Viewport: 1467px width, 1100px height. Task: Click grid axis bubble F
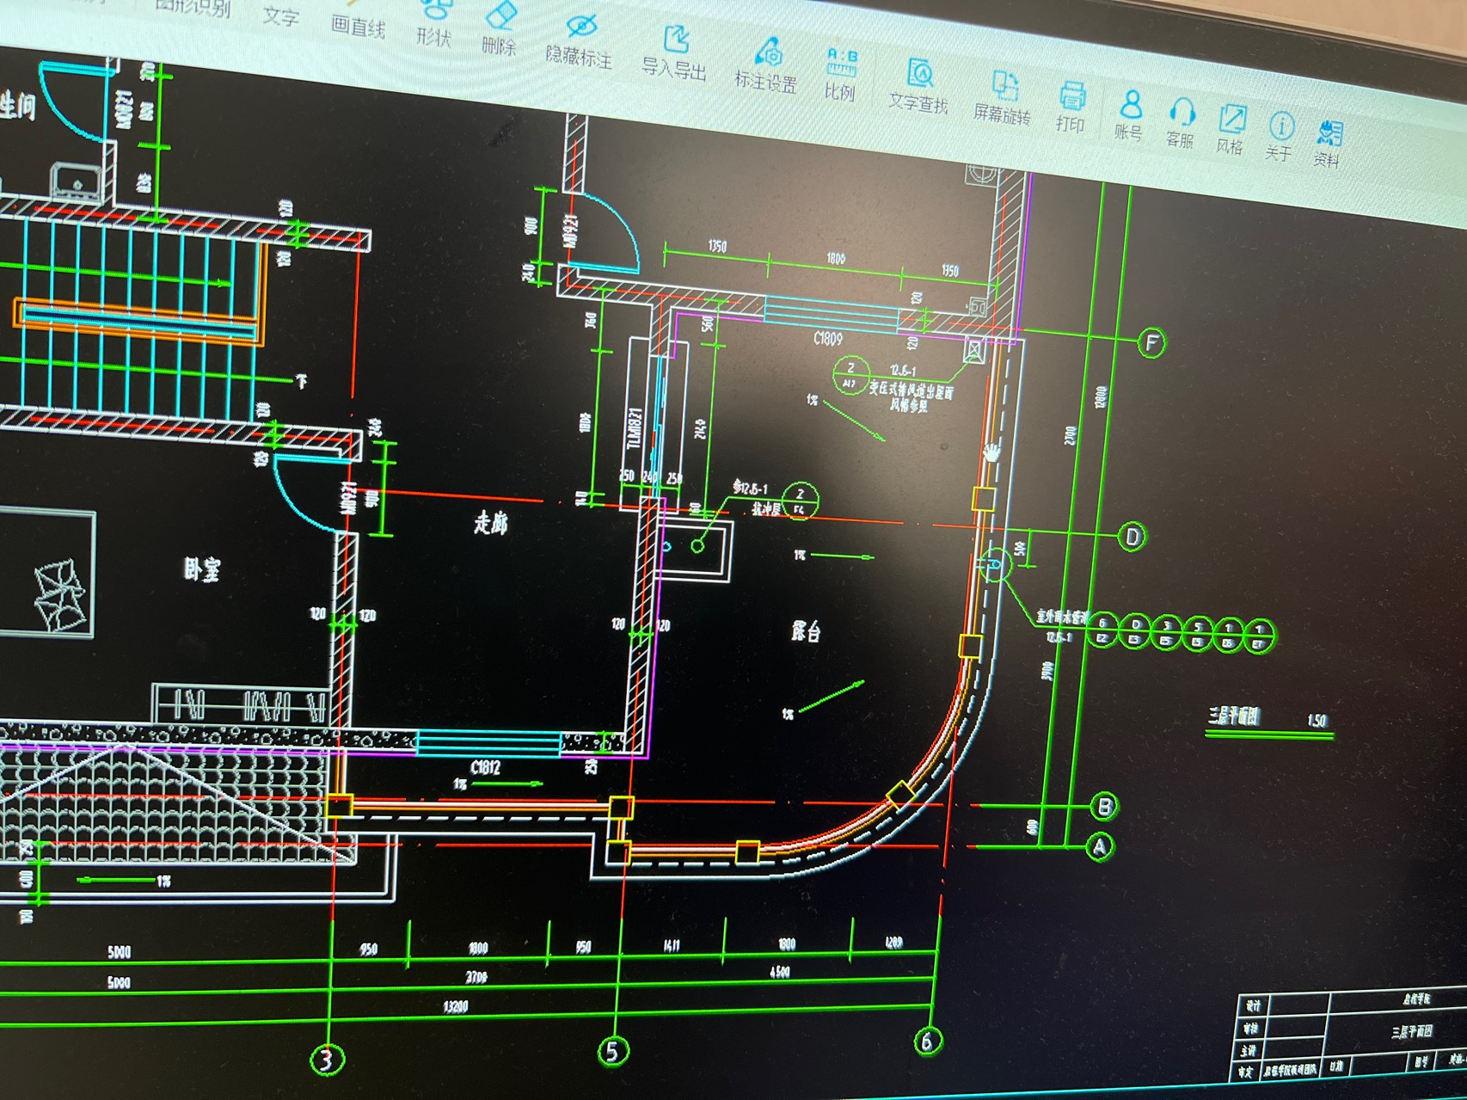click(1151, 343)
